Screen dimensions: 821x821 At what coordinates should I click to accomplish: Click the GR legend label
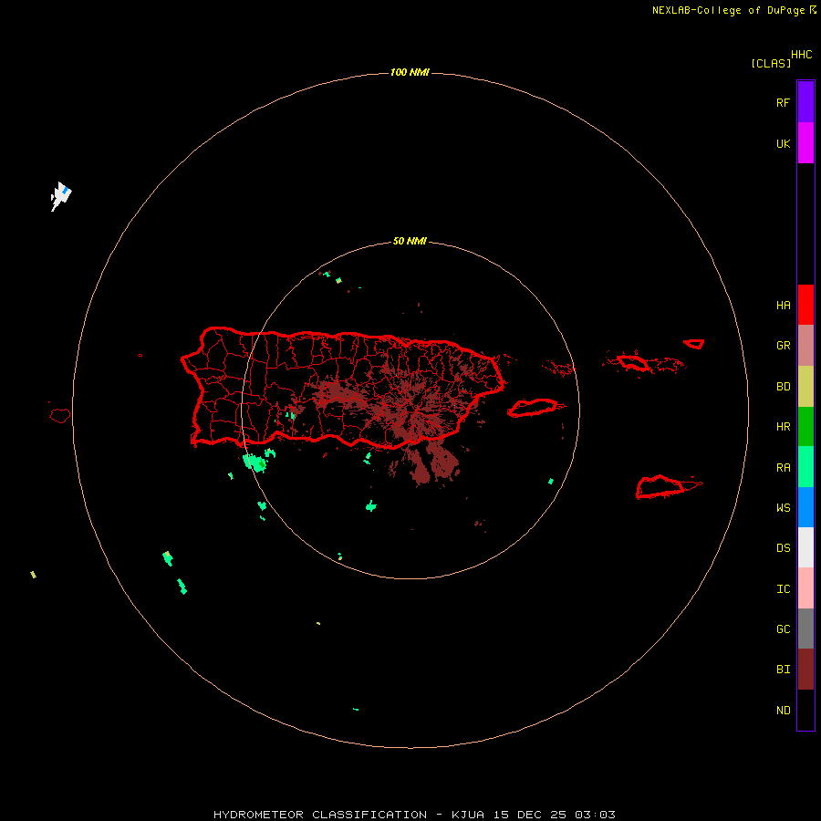[783, 346]
